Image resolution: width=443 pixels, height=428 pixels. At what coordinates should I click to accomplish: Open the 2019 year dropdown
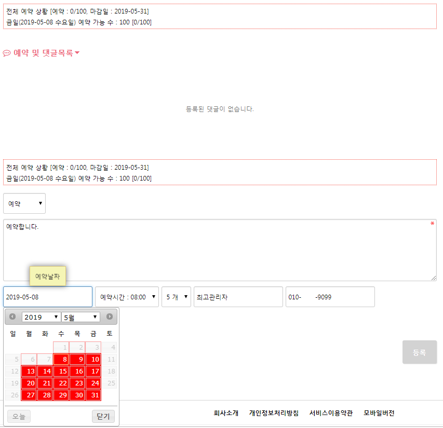point(41,317)
